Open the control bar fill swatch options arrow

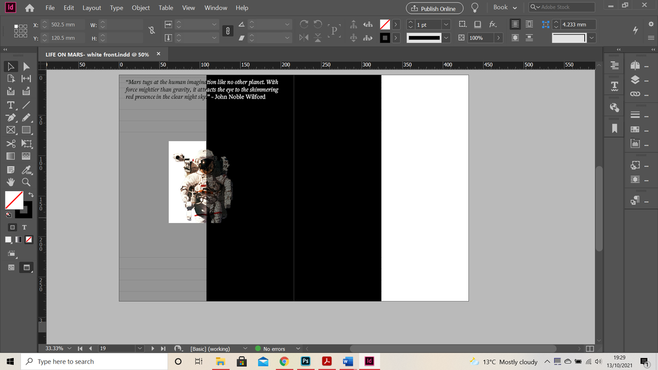395,25
